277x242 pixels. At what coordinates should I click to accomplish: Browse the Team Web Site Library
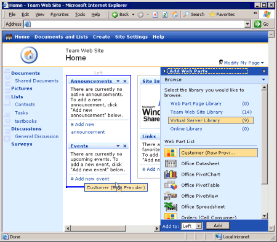(196, 112)
